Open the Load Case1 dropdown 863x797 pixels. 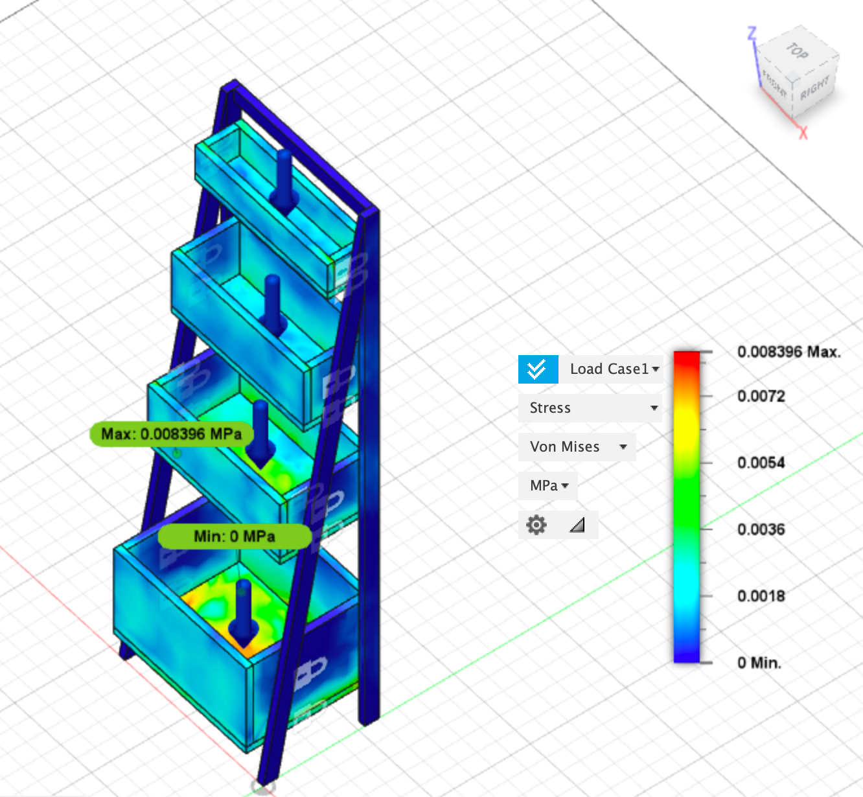612,369
